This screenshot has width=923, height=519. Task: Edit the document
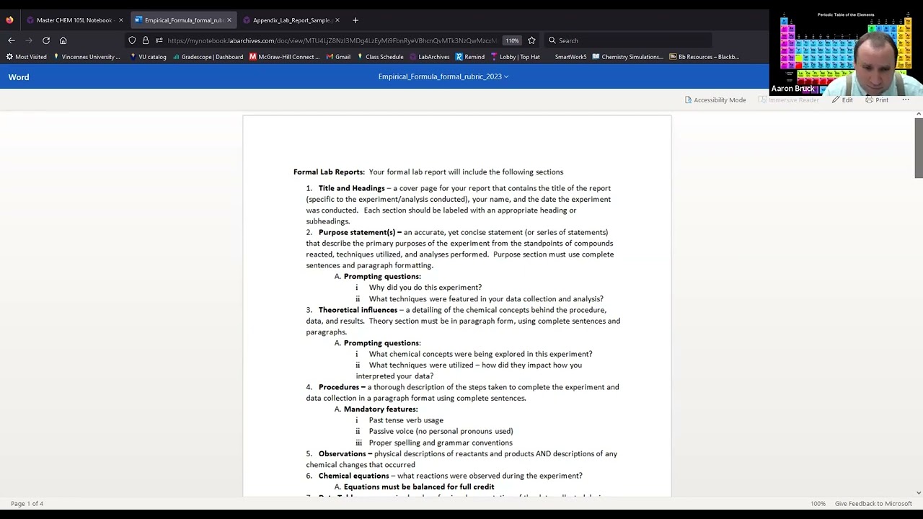tap(842, 100)
